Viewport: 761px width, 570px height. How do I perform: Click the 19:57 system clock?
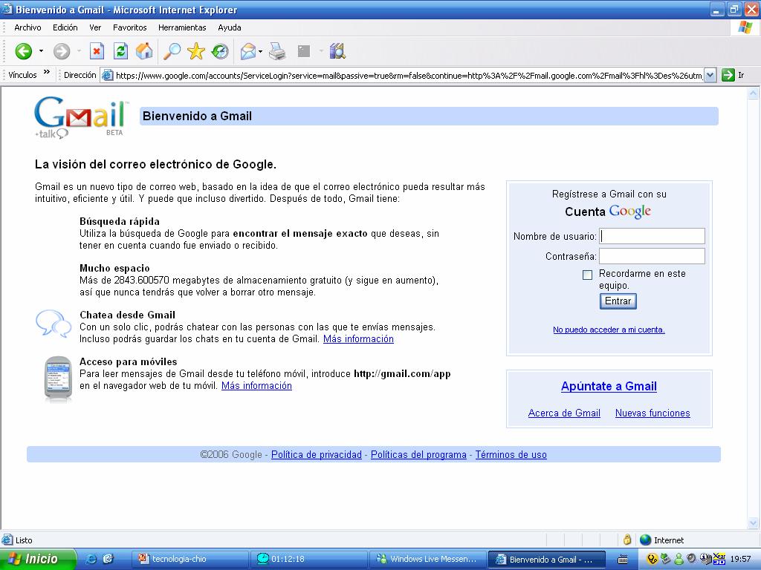(740, 560)
